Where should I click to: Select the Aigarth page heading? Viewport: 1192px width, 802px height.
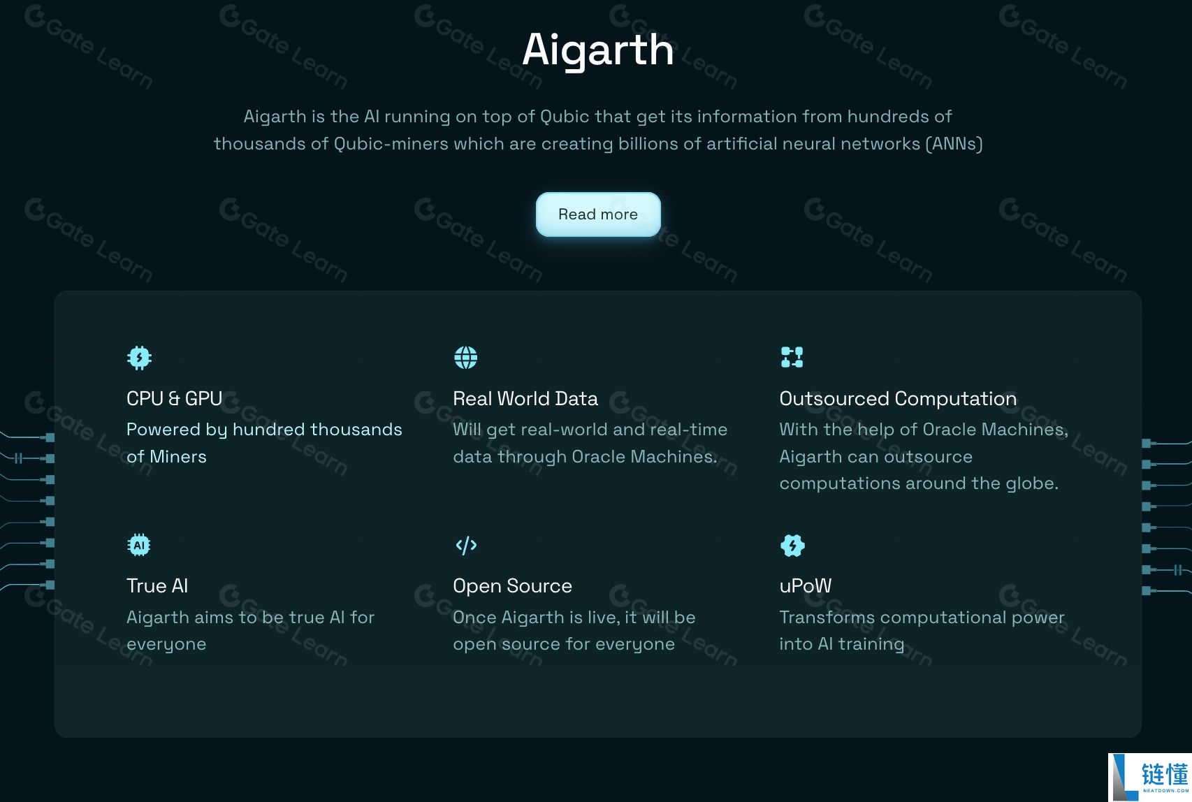[x=598, y=50]
